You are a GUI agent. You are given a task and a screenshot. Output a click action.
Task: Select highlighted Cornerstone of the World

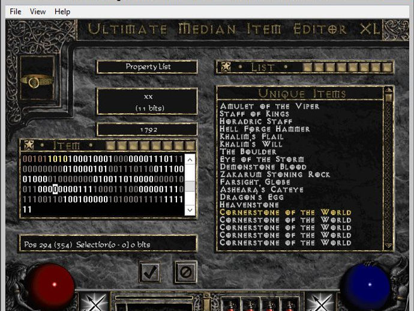tap(286, 213)
